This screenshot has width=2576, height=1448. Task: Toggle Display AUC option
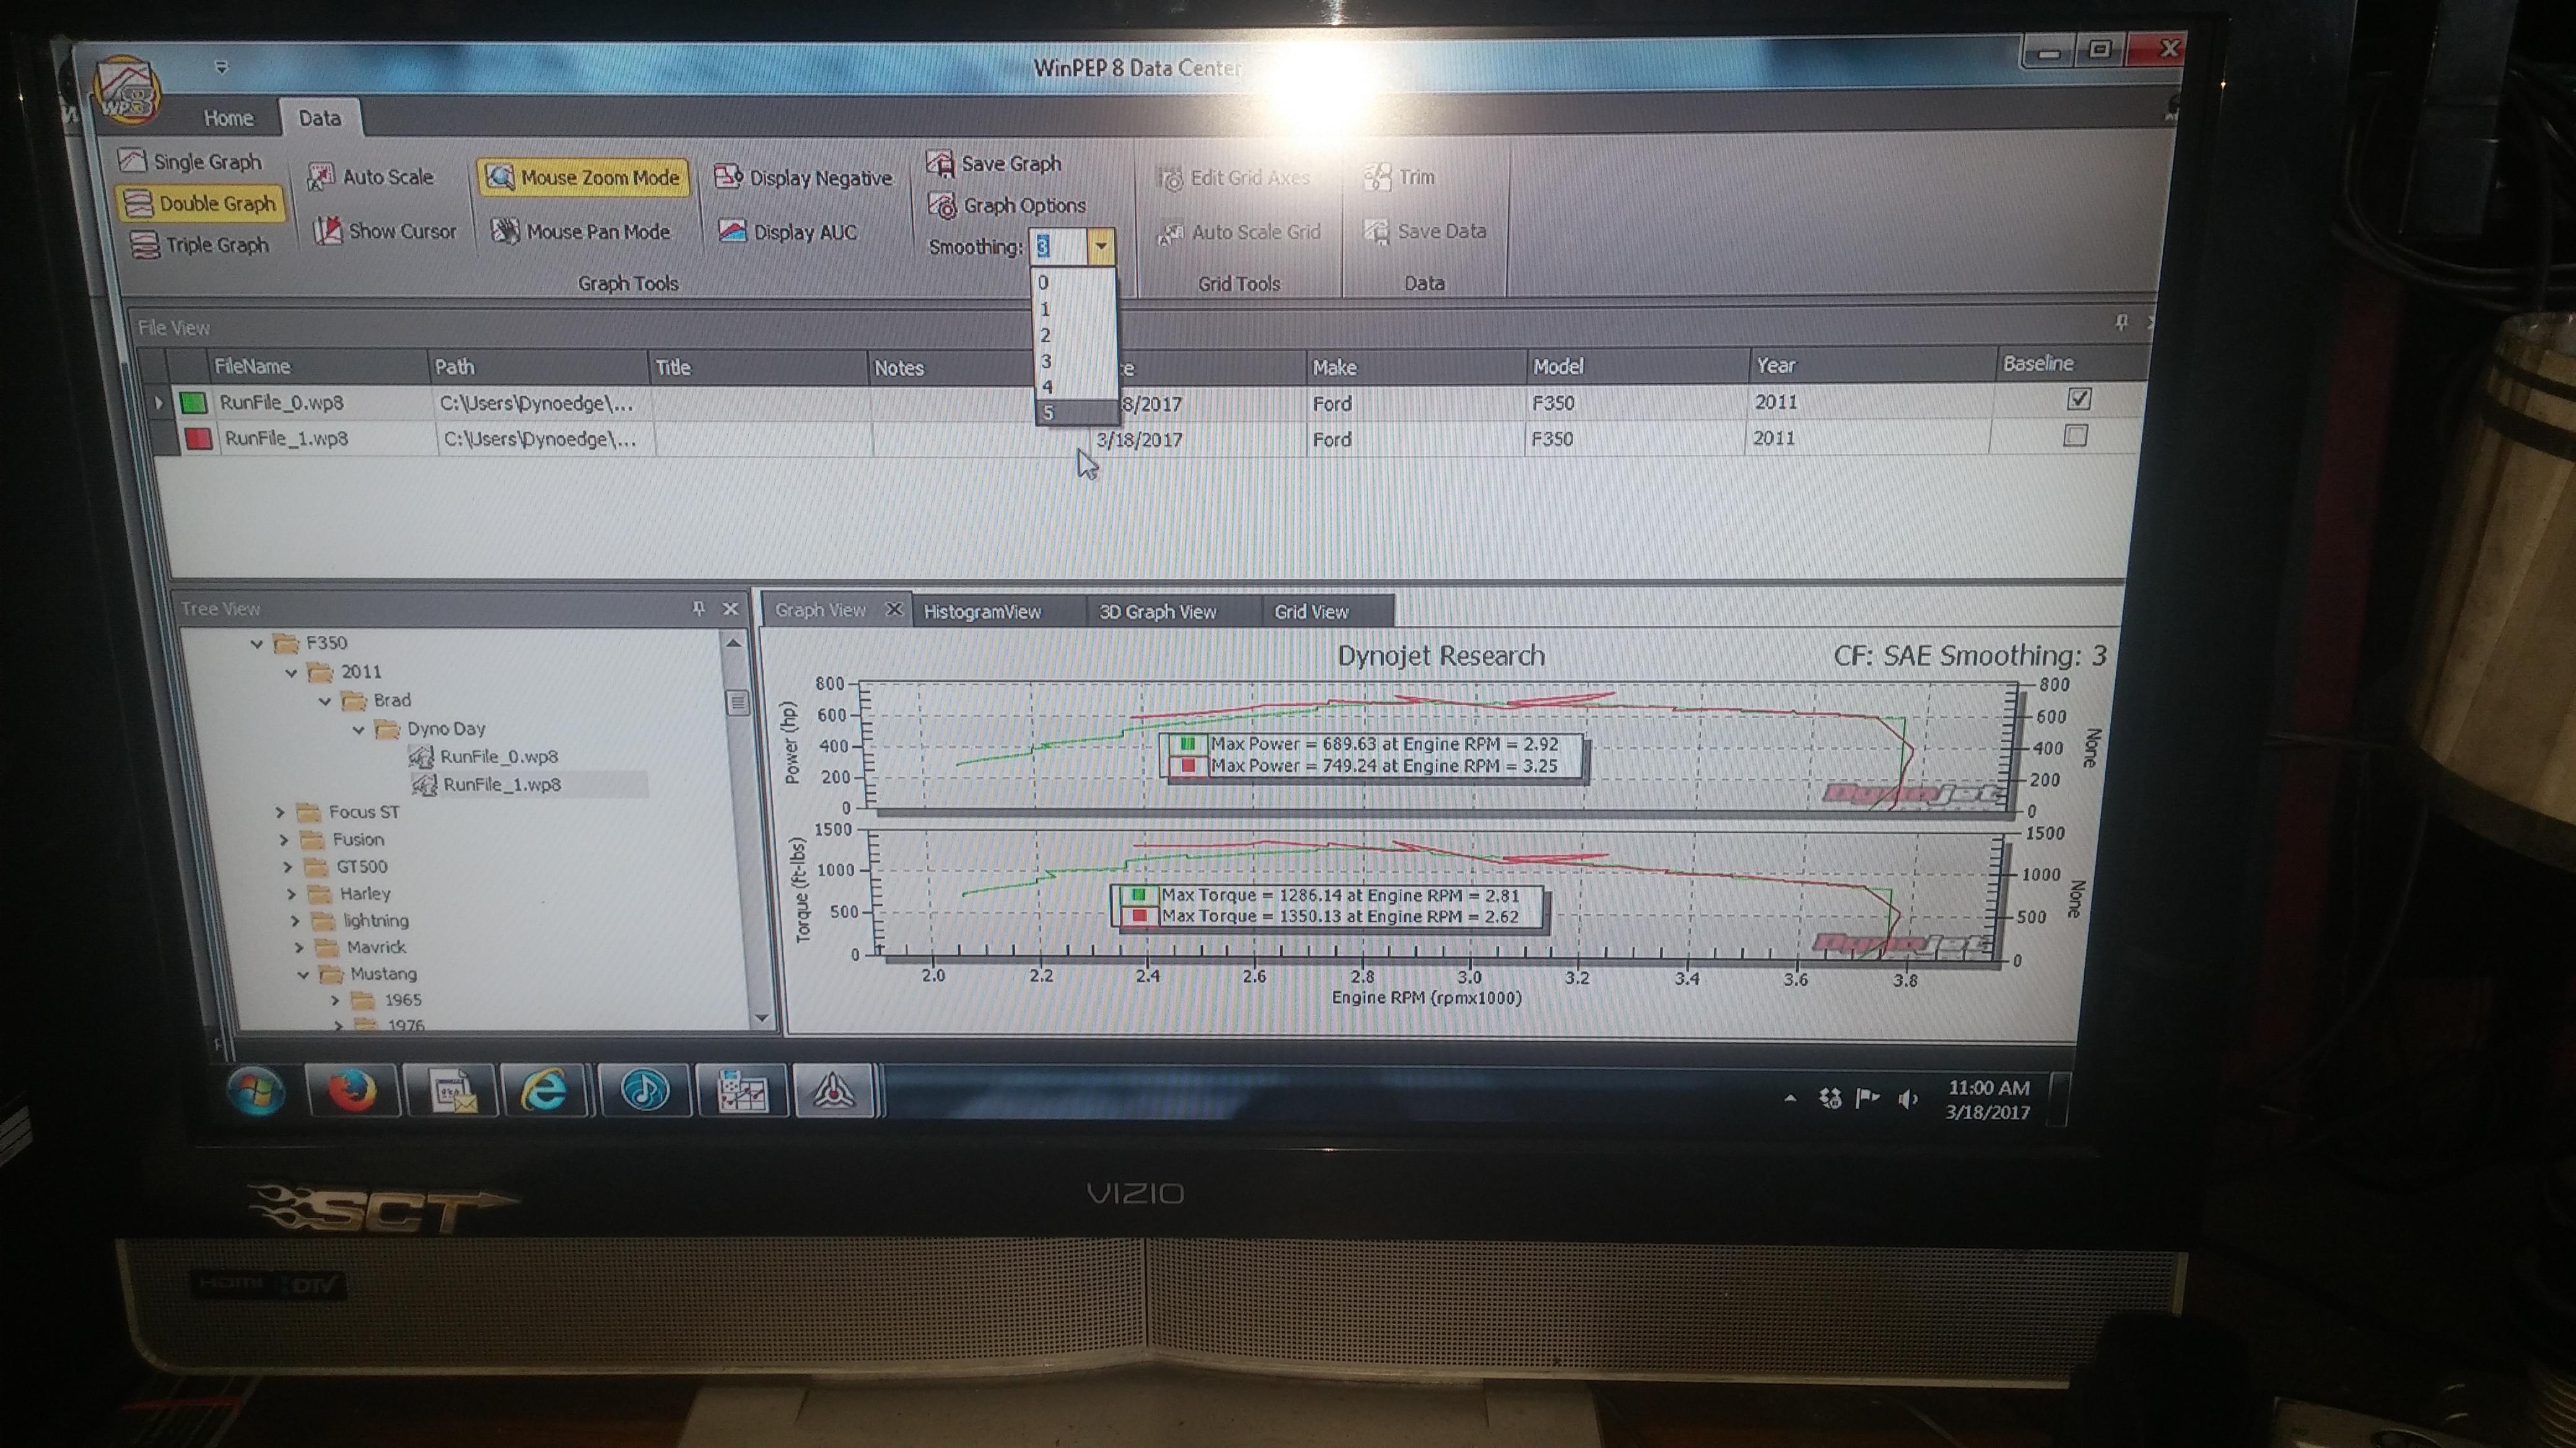(788, 232)
